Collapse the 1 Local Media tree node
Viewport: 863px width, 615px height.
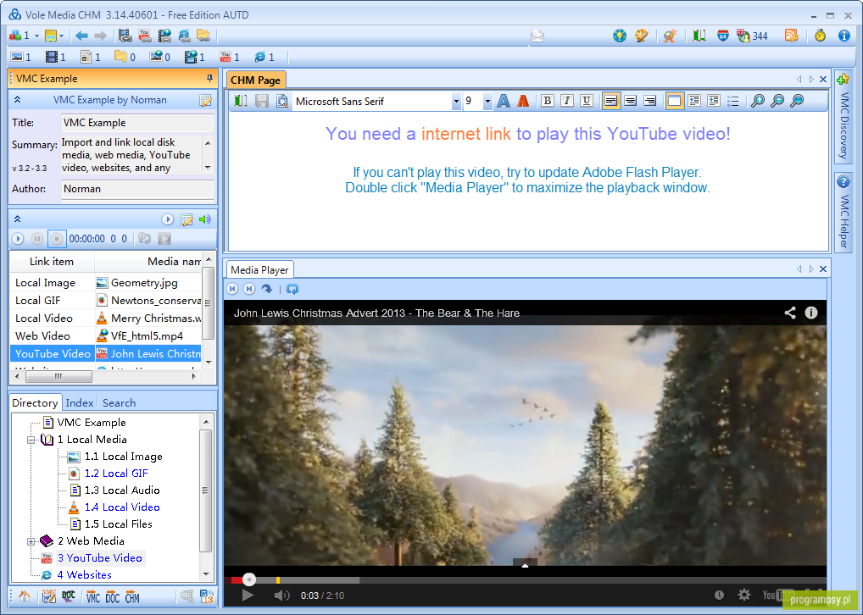point(31,440)
